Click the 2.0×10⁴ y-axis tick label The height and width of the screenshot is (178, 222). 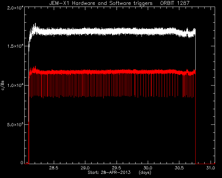tap(15, 8)
